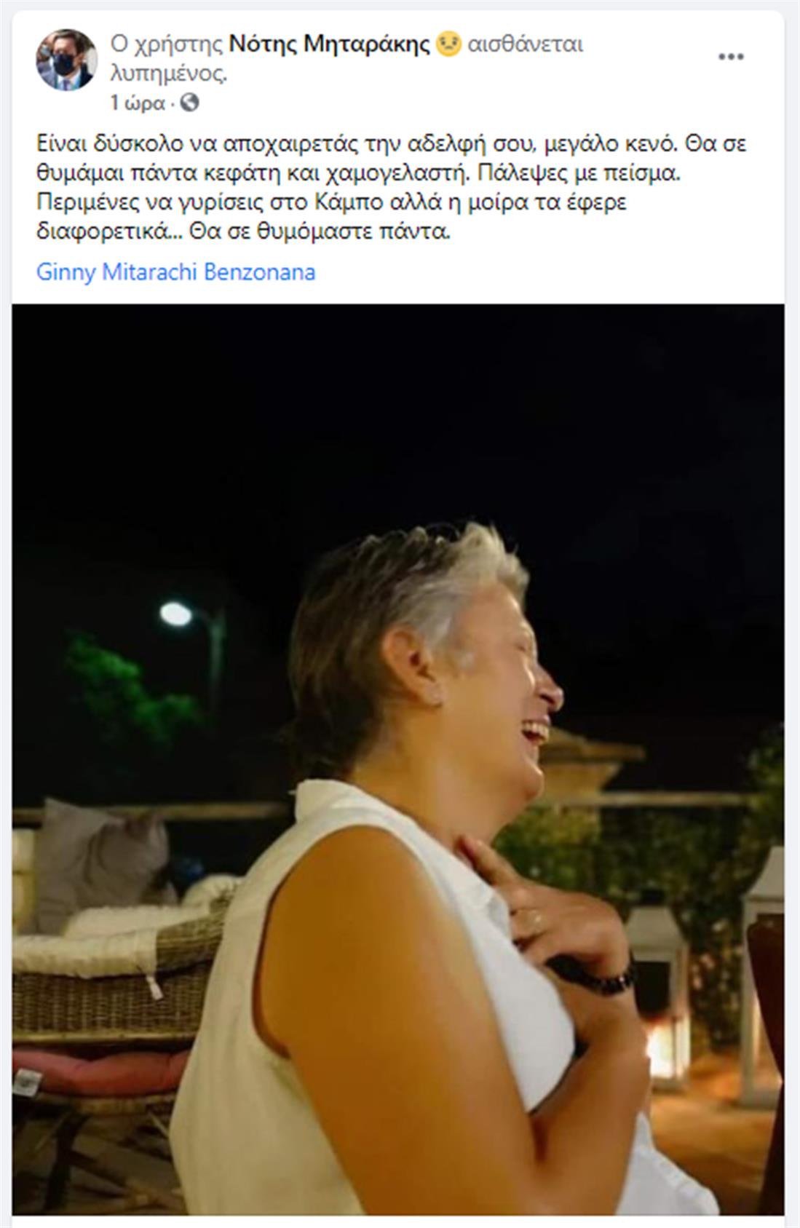Image resolution: width=800 pixels, height=1228 pixels.
Task: Open the attached photo of the laughing woman
Action: pyautogui.click(x=398, y=766)
